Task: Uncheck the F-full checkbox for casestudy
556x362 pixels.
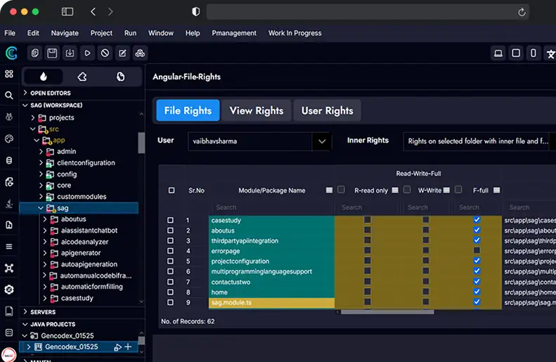Action: (x=477, y=220)
